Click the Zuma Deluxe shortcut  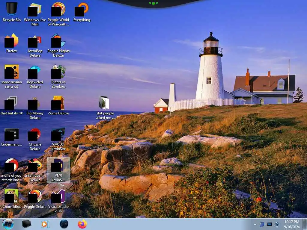[58, 105]
